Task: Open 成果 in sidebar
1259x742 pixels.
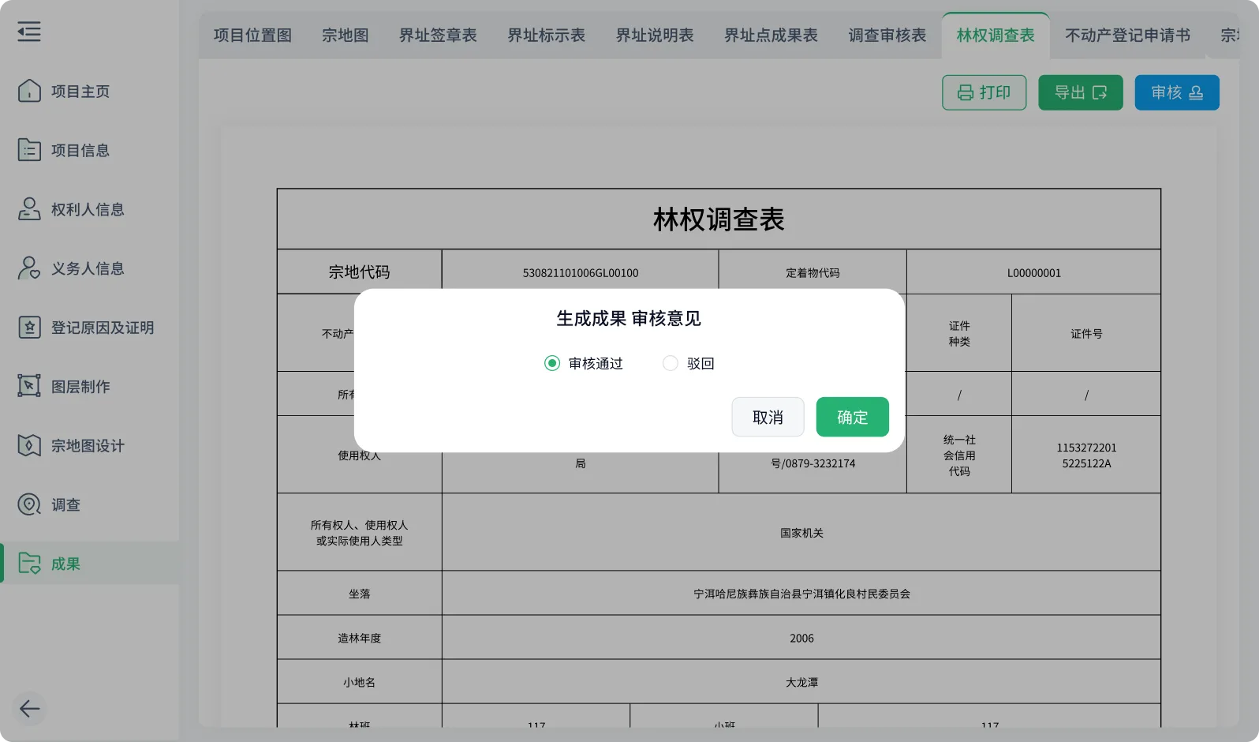Action: 90,564
